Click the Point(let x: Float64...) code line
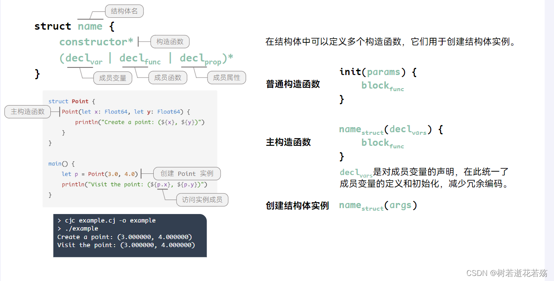 pyautogui.click(x=126, y=112)
